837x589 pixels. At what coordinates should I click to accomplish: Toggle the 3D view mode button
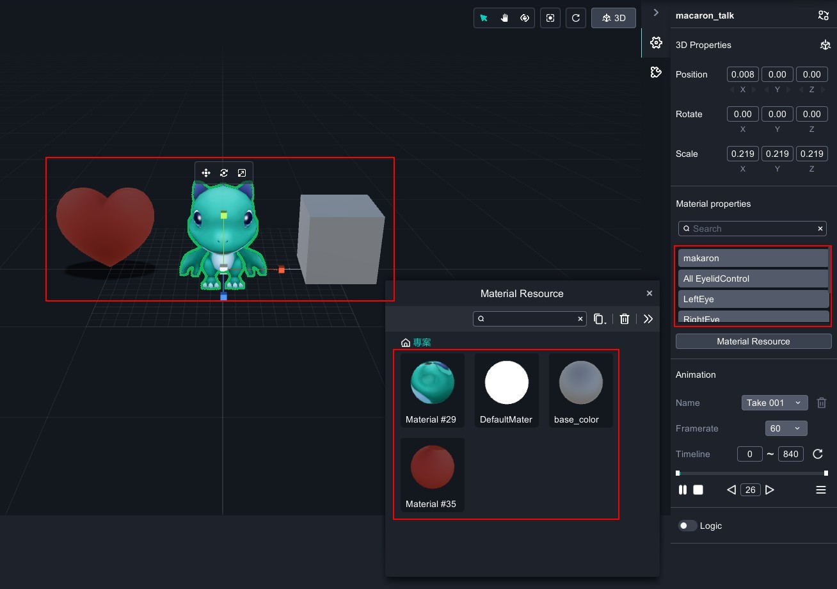point(614,18)
